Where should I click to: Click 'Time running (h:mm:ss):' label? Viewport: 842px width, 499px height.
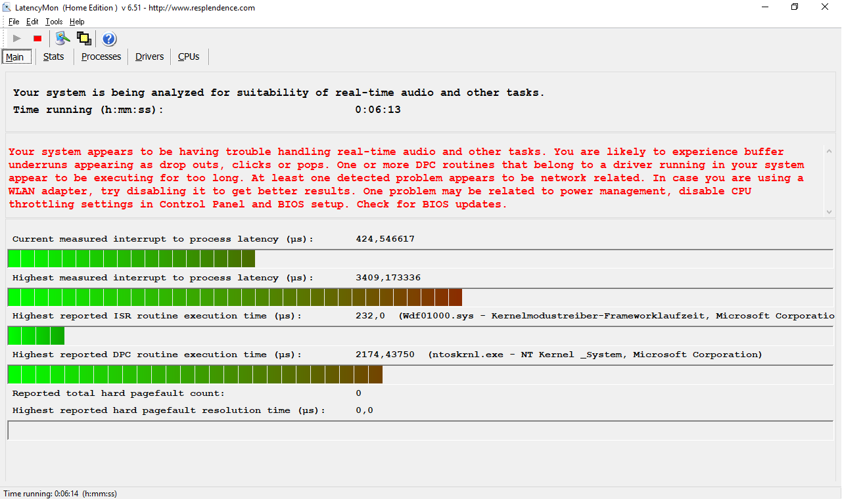click(88, 110)
